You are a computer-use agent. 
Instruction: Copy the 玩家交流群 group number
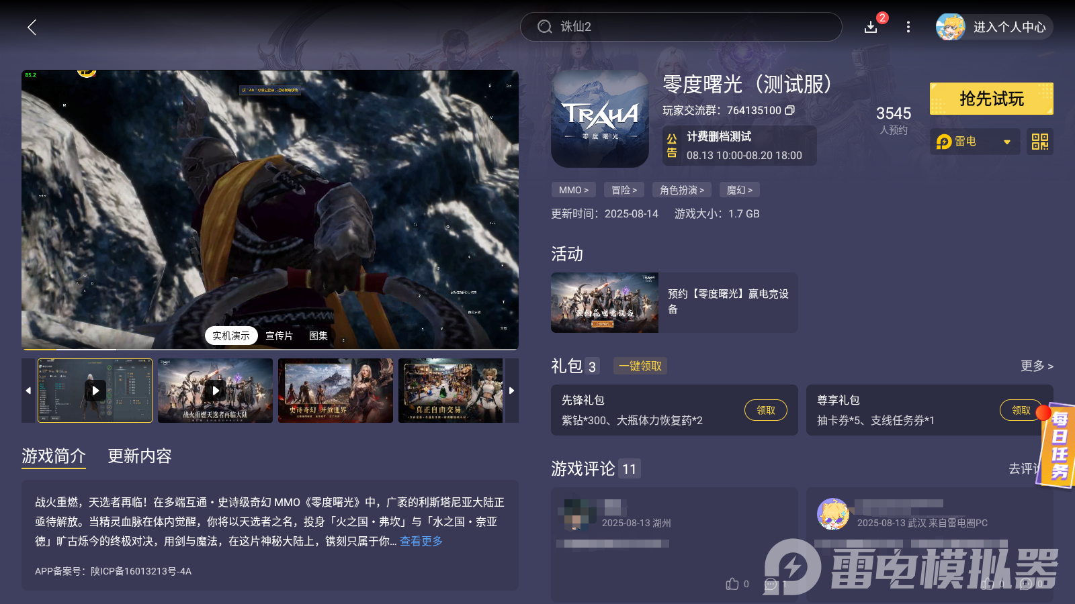pyautogui.click(x=791, y=111)
